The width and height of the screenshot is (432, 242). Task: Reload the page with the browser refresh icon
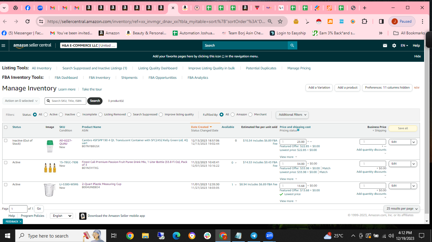click(28, 21)
